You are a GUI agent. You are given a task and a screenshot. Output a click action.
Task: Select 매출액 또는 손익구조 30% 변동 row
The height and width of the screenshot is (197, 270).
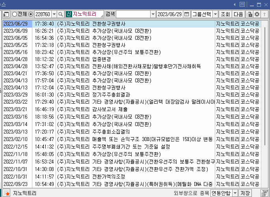tap(132, 139)
